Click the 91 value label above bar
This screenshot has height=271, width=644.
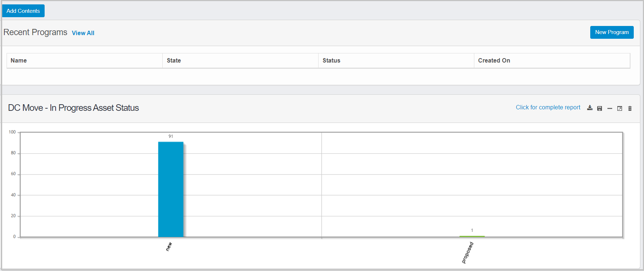tap(171, 136)
